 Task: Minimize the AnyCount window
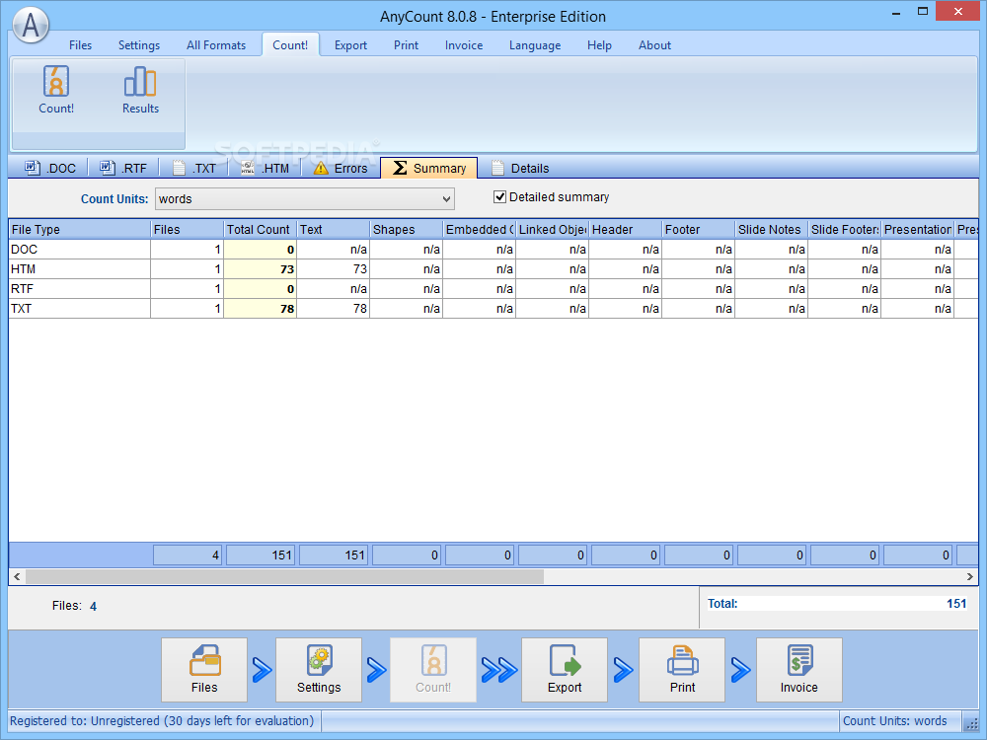point(896,12)
